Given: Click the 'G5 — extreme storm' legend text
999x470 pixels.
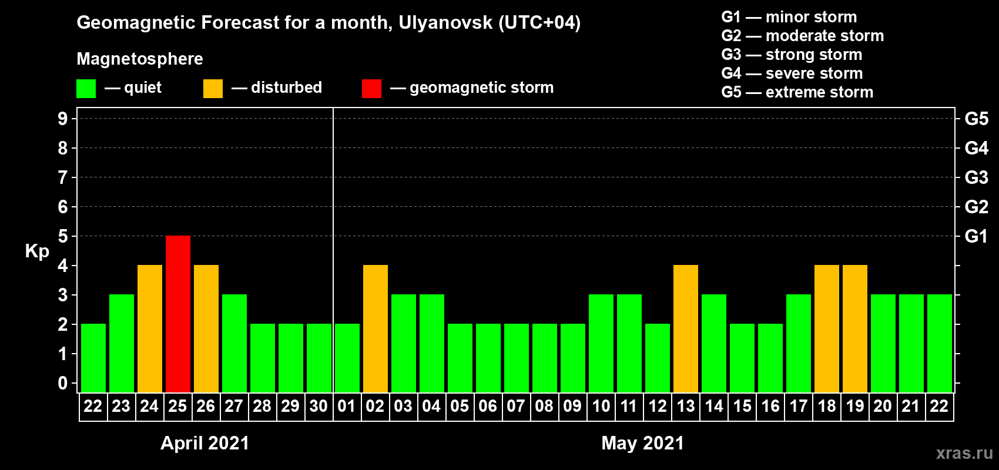Looking at the screenshot, I should point(797,92).
